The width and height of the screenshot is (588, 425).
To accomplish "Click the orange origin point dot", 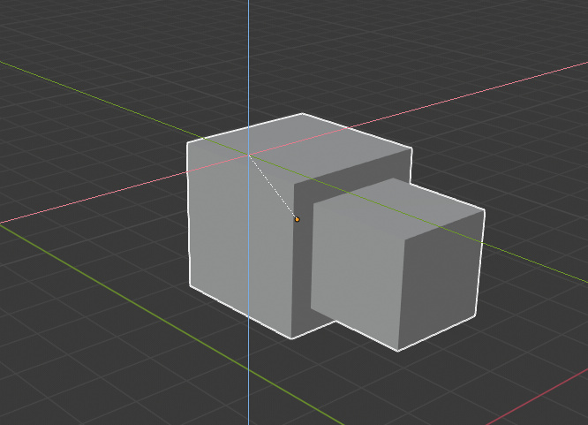I will tap(297, 219).
